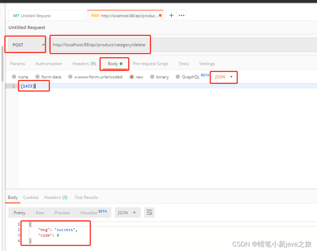
Task: Select the raw body type radio
Action: click(132, 77)
